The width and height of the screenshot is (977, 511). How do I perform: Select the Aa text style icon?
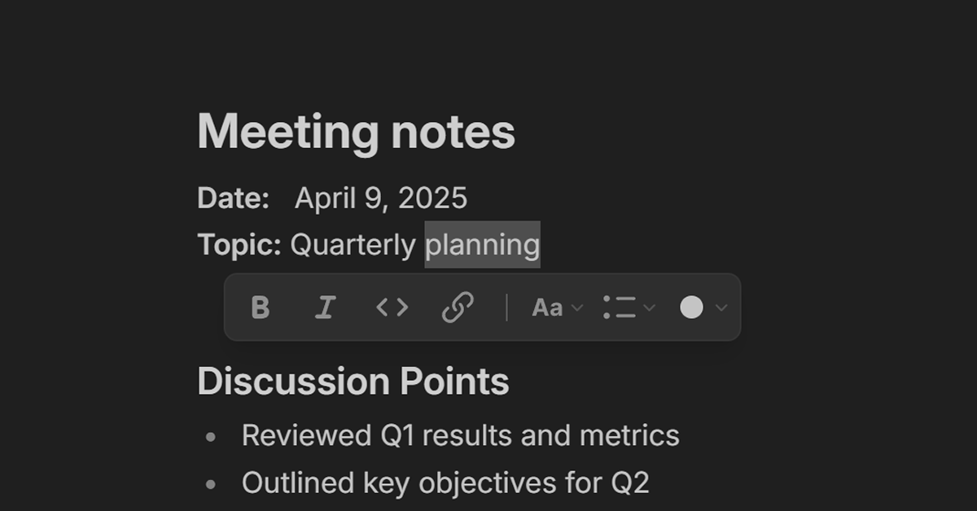(547, 307)
